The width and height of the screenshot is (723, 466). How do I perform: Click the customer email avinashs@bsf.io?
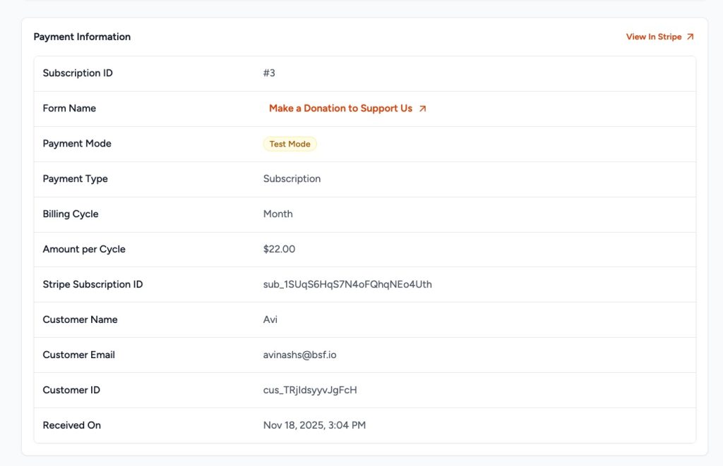301,355
